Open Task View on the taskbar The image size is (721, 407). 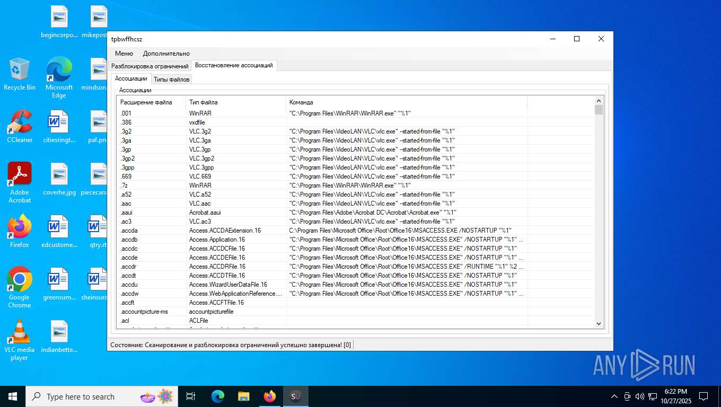(x=191, y=396)
